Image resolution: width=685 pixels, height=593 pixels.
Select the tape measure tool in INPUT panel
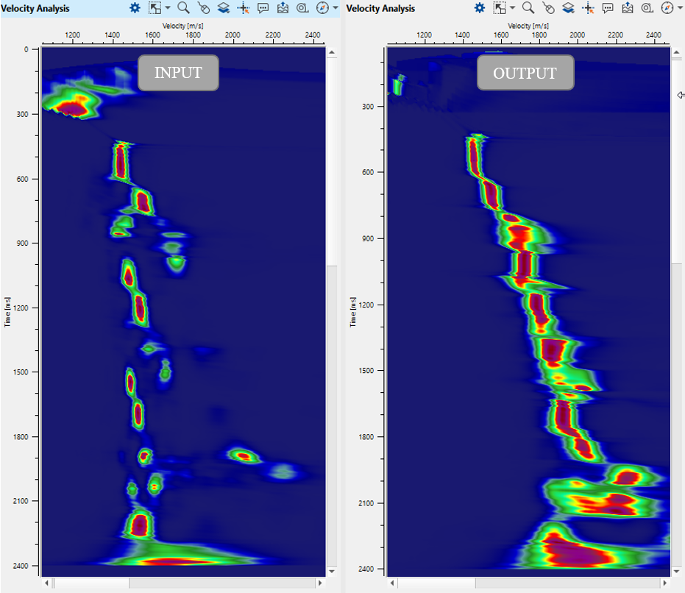pyautogui.click(x=302, y=8)
